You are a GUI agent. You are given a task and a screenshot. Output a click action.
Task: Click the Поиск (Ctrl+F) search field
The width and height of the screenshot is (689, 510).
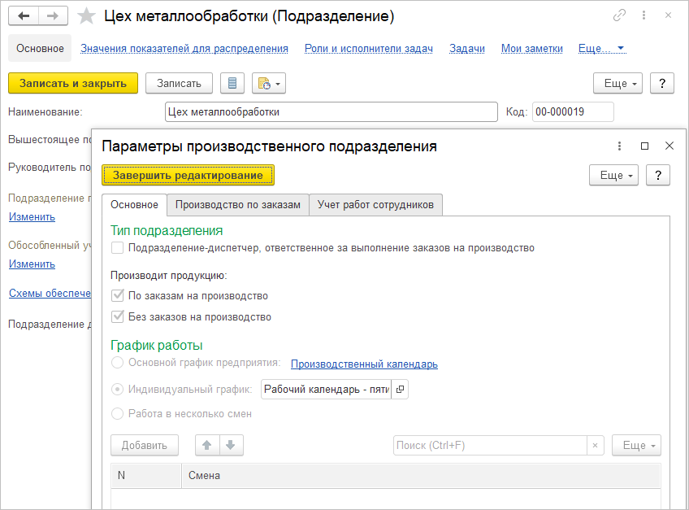pyautogui.click(x=491, y=445)
